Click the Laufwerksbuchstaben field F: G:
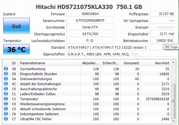The height and width of the screenshot is (125, 179). coord(90,41)
